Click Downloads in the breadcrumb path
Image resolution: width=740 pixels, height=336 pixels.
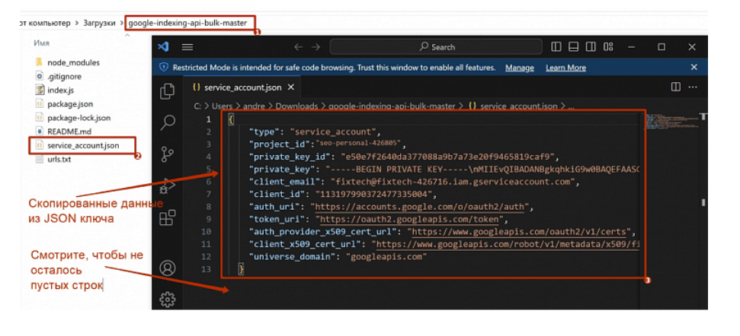tap(297, 106)
